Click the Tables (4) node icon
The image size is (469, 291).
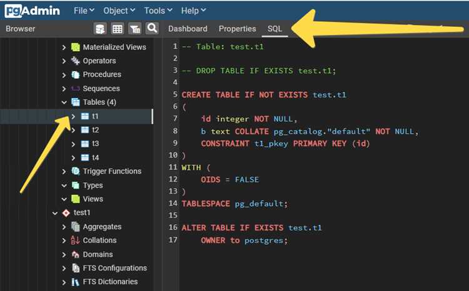pyautogui.click(x=76, y=102)
